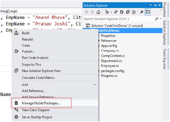Open the Team Explorer side tab
The height and width of the screenshot is (122, 170).
[x=165, y=59]
